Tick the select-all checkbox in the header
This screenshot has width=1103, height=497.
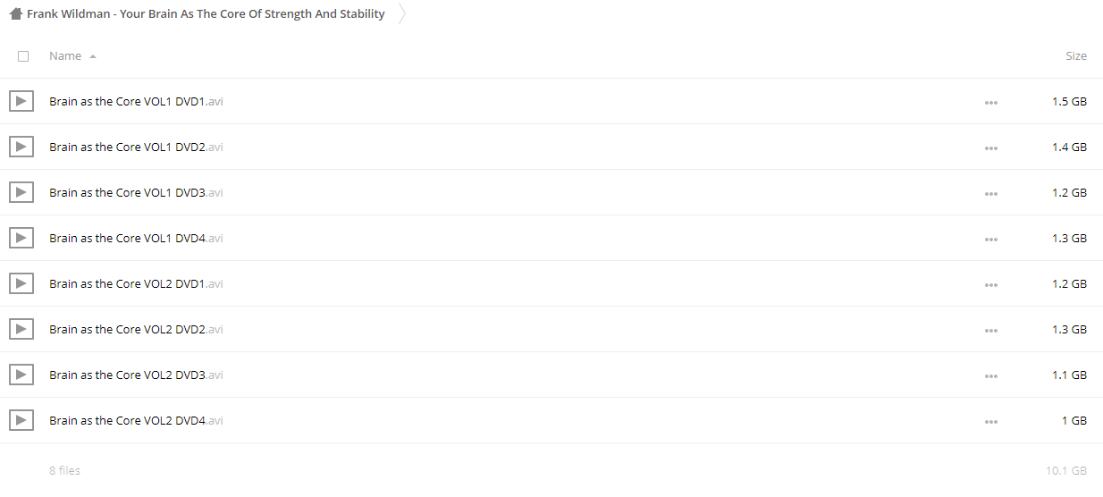pyautogui.click(x=23, y=56)
